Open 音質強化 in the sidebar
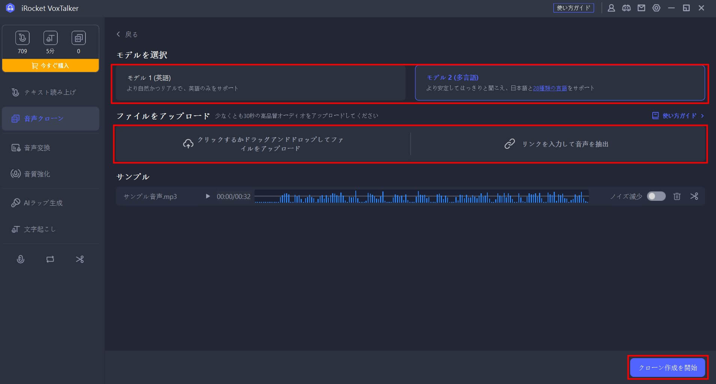This screenshot has width=716, height=384. coord(51,174)
